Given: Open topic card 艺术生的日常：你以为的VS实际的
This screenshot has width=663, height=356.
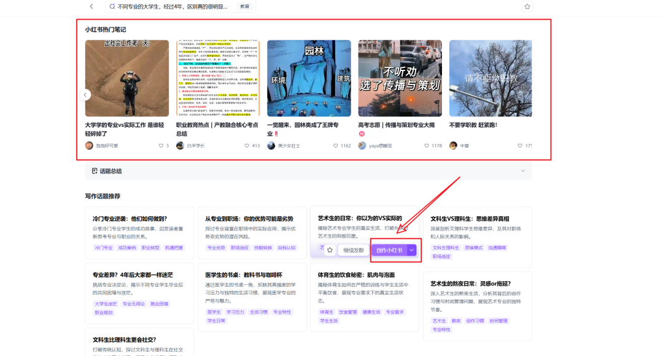Looking at the screenshot, I should (x=365, y=232).
